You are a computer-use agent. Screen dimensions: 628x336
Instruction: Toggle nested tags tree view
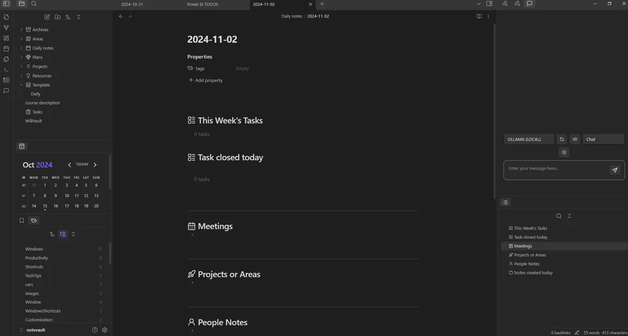coord(63,234)
